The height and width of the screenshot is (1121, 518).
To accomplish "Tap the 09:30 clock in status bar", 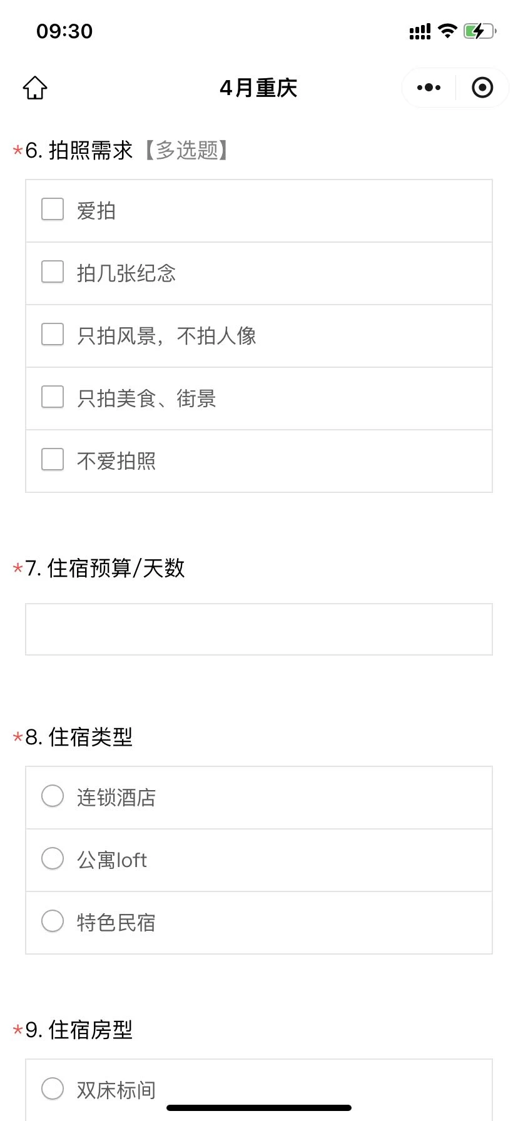I will pos(64,31).
